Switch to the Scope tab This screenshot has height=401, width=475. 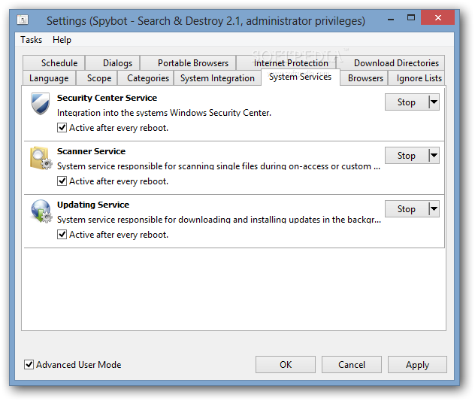(x=97, y=78)
